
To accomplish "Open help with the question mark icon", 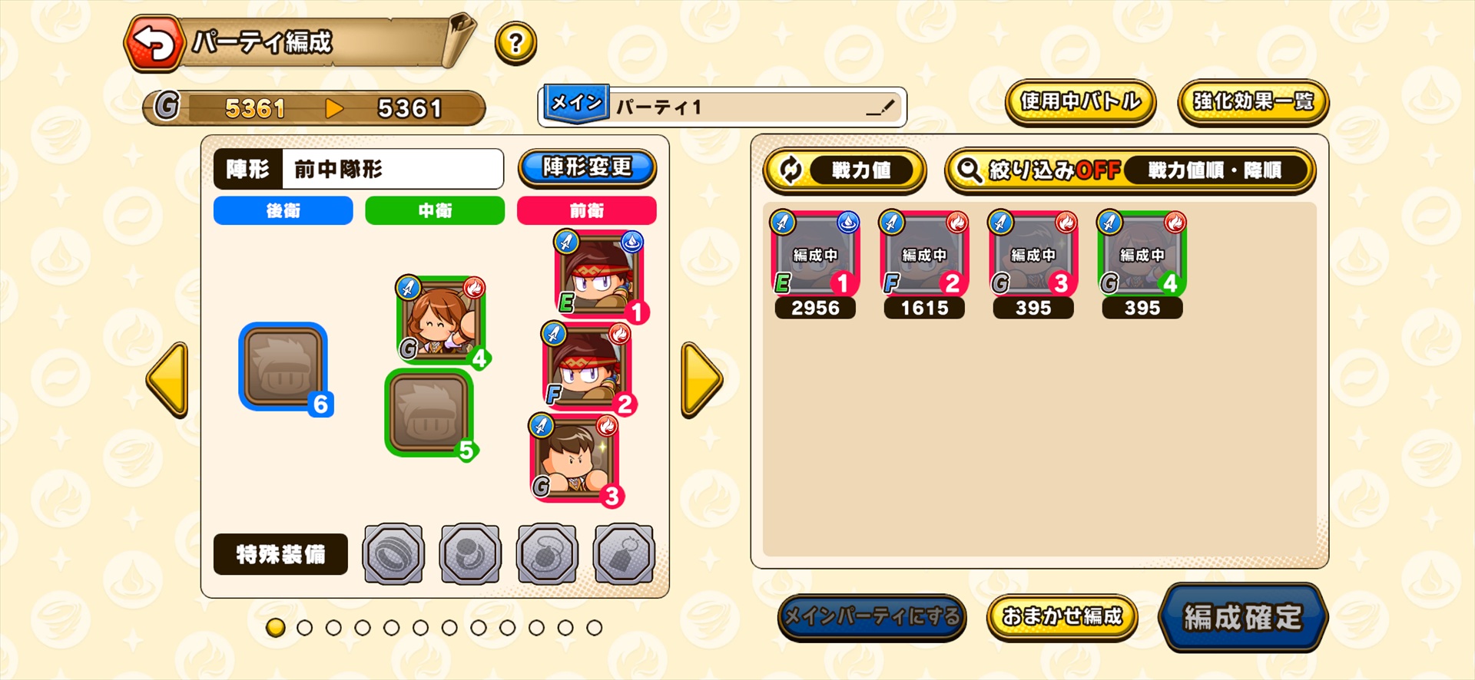I will coord(515,43).
